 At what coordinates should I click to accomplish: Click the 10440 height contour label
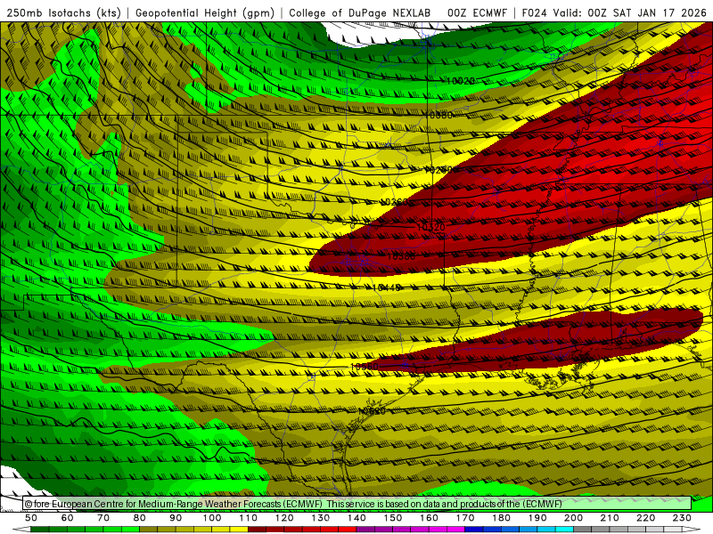(387, 287)
